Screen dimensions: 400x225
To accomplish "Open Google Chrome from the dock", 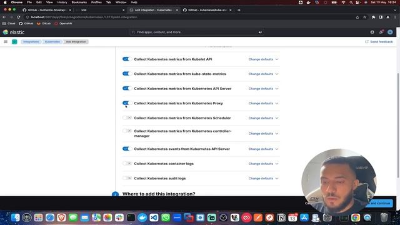I will pyautogui.click(x=356, y=217).
